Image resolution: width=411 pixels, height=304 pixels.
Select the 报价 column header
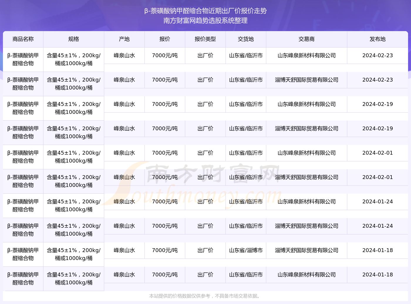tap(165, 39)
